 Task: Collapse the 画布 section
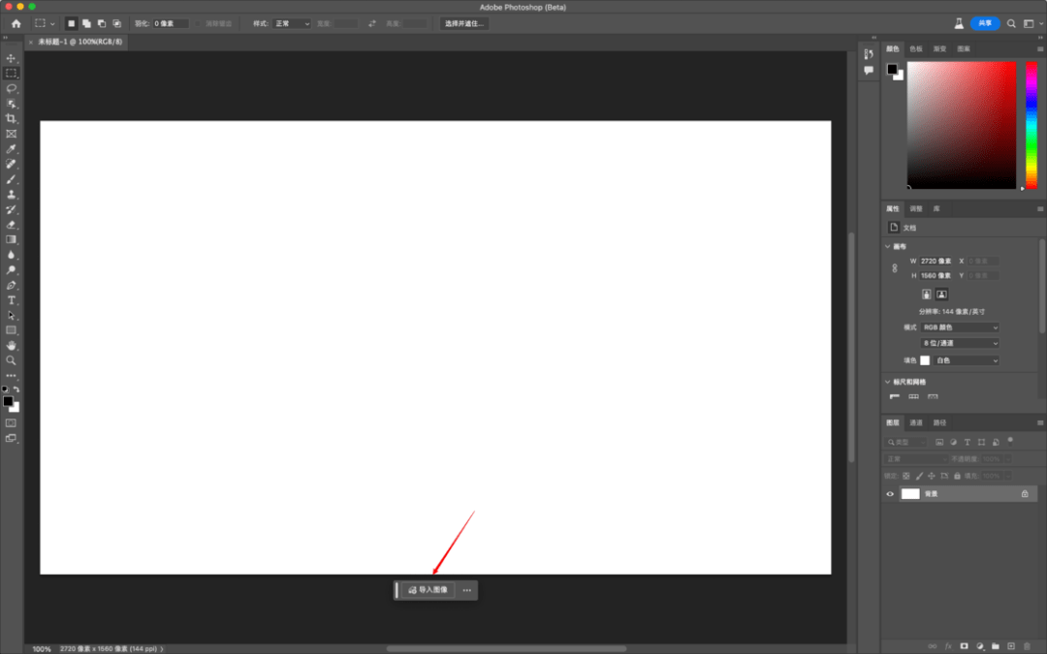888,246
